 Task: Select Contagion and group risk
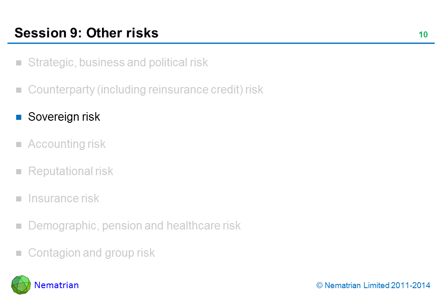tap(91, 253)
